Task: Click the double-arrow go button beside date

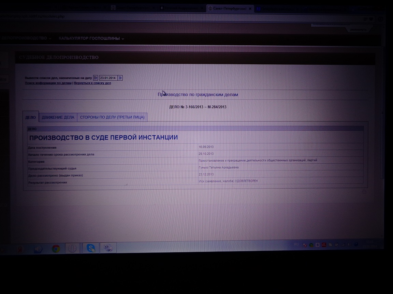Action: (120, 78)
